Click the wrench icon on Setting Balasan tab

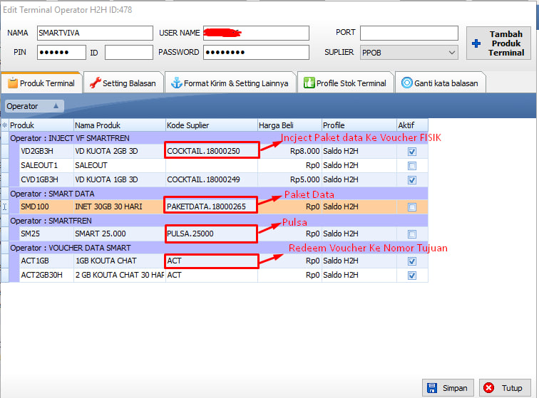tap(95, 83)
